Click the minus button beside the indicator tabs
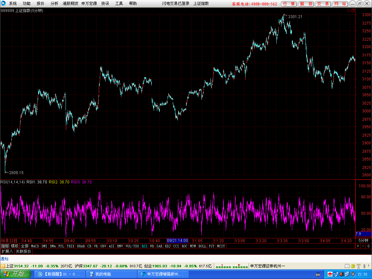The height and width of the screenshot is (279, 372). point(363,246)
